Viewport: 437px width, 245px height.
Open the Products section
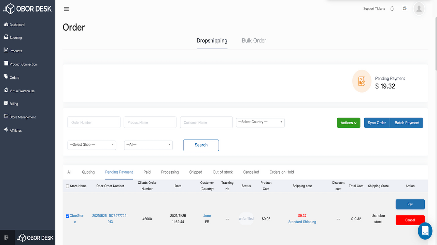point(16,51)
